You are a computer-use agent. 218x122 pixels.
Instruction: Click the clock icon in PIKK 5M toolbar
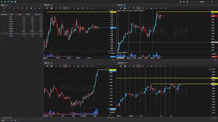pos(56,8)
